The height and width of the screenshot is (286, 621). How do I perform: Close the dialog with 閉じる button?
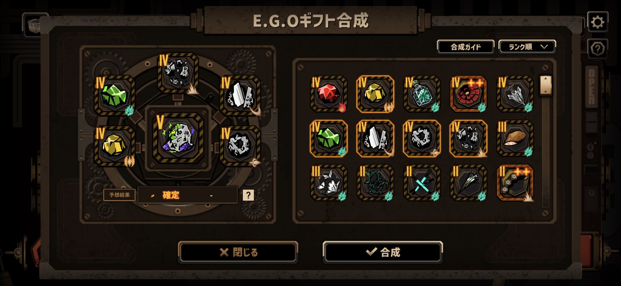coord(238,252)
